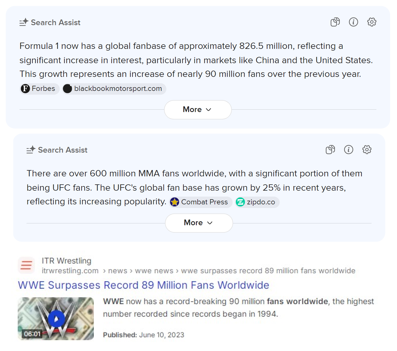Open the zipdo.co source chip

(x=257, y=202)
